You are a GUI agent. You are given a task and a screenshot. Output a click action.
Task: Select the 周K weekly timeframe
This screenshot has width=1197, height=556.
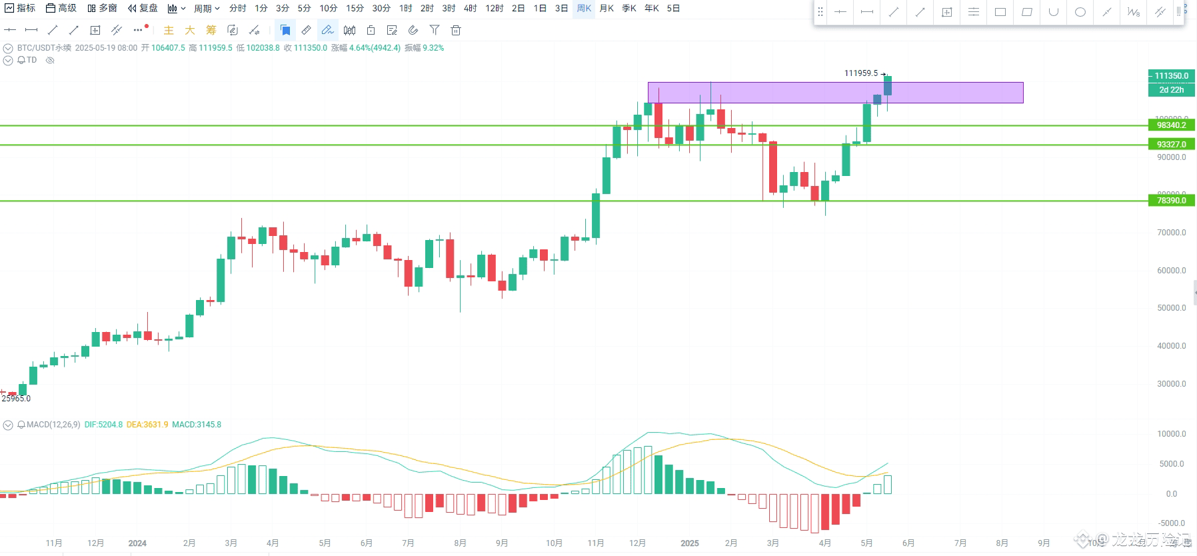(584, 8)
